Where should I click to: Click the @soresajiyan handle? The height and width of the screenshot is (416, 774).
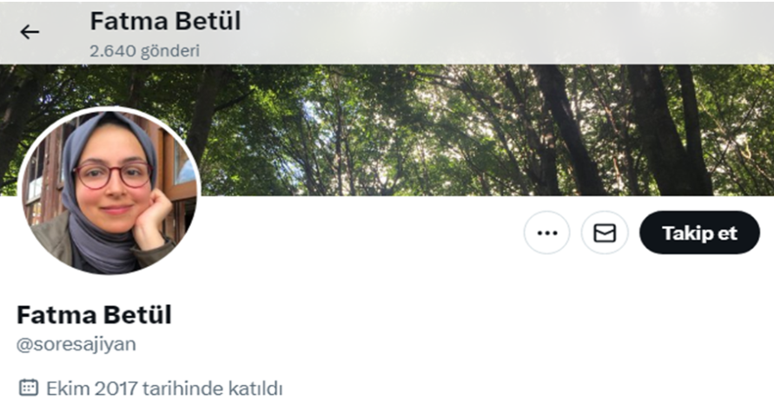(x=76, y=344)
